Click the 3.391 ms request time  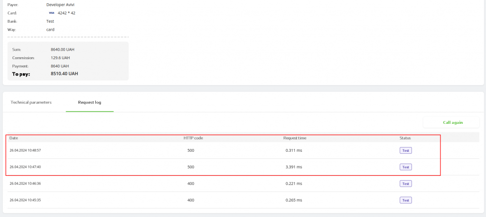(294, 167)
